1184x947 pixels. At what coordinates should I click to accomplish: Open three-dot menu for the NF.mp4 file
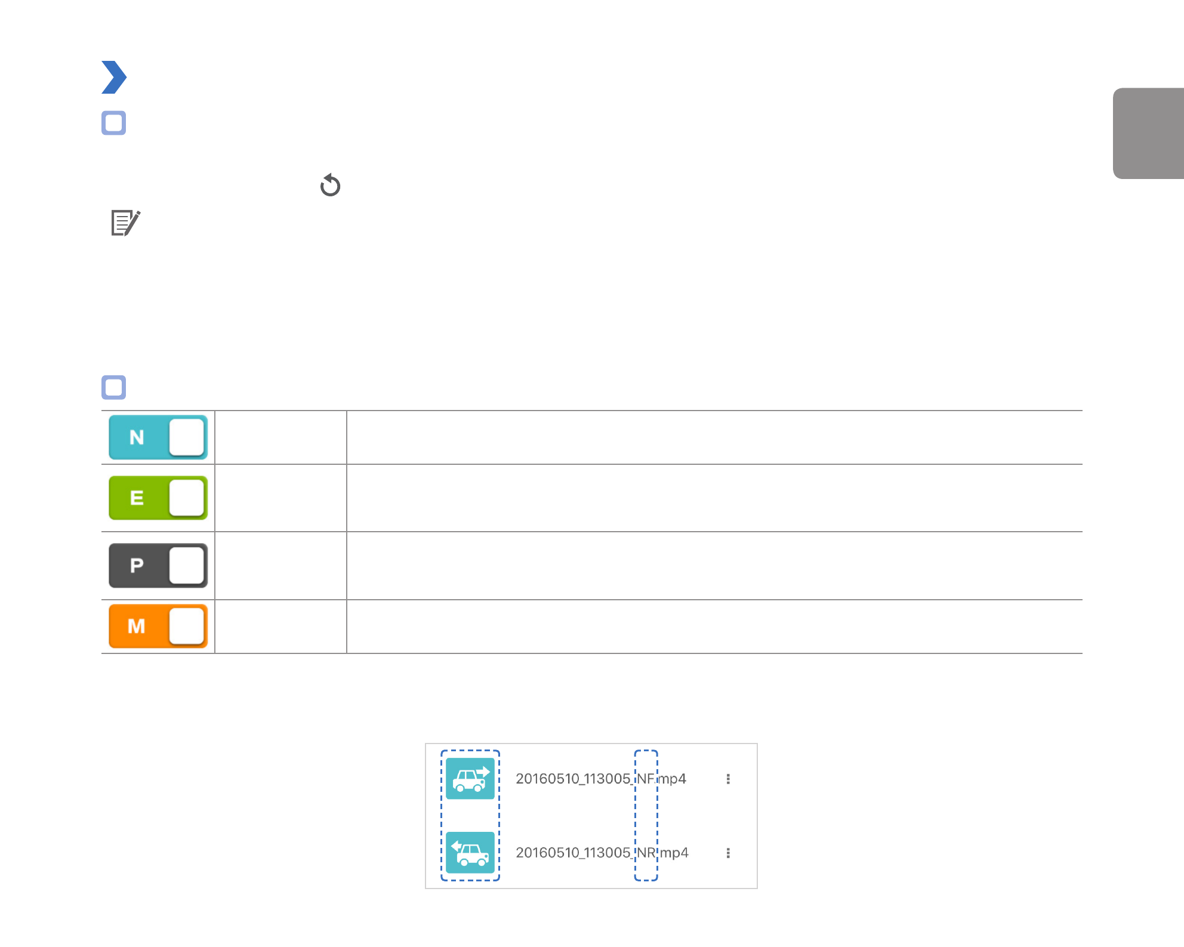coord(728,779)
